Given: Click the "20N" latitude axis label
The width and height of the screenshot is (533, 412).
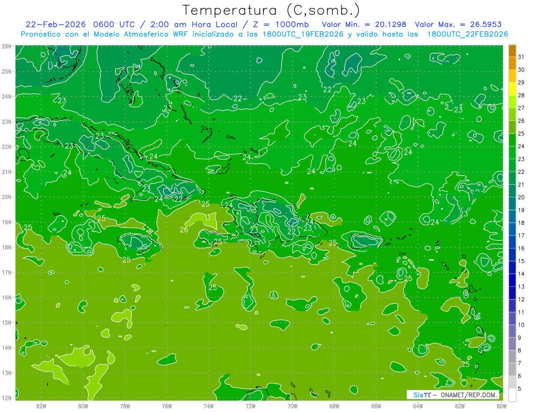Looking at the screenshot, I should [7, 197].
